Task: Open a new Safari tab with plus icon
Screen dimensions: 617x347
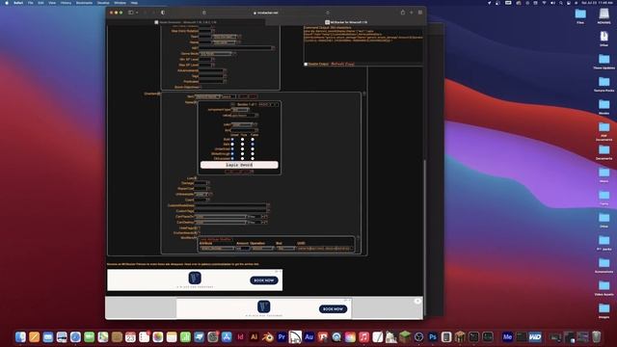Action: click(x=412, y=13)
